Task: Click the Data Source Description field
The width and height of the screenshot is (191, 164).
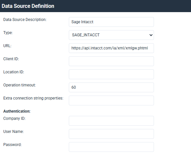Action: tap(111, 22)
